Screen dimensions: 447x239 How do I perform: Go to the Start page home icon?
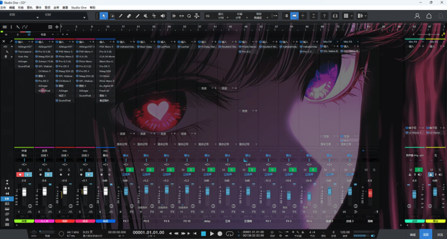tap(429, 16)
